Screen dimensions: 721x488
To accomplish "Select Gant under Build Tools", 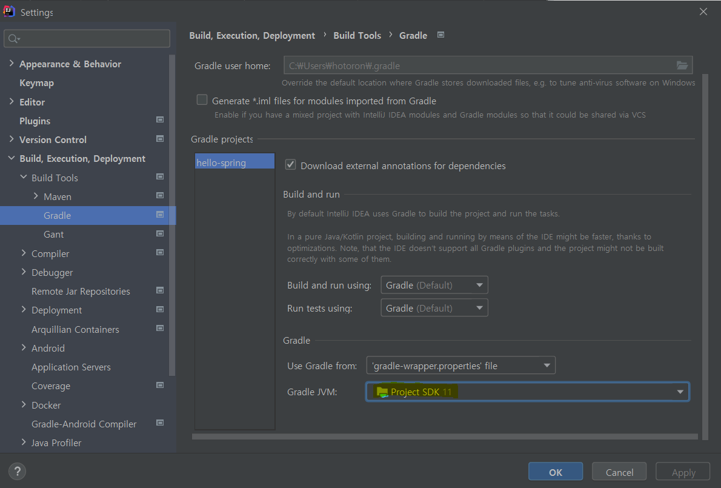I will click(54, 234).
